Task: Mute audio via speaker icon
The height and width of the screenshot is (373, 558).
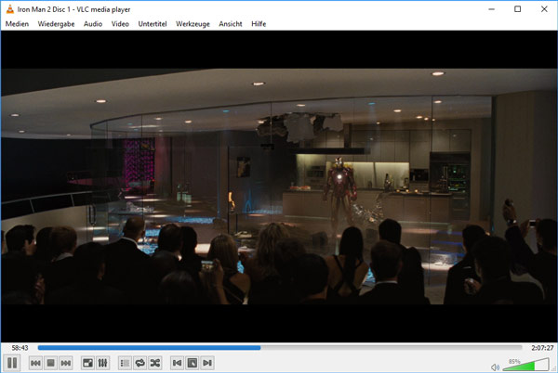Action: (x=495, y=367)
